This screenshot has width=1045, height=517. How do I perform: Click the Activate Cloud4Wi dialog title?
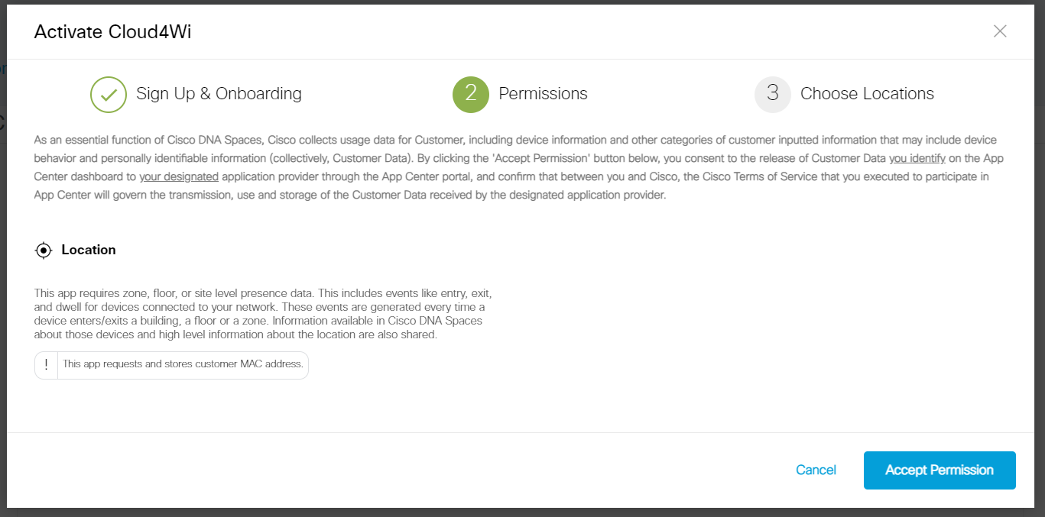pos(112,31)
